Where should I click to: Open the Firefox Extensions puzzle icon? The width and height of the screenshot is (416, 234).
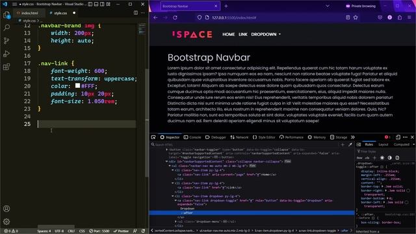click(400, 18)
